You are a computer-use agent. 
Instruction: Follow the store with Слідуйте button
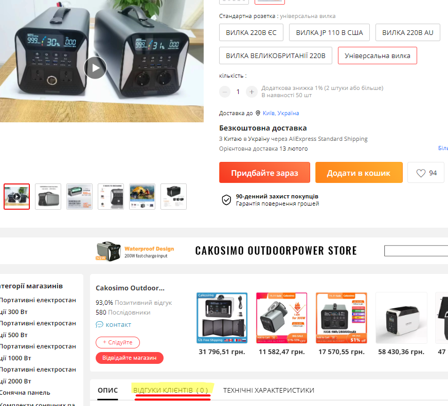point(118,342)
